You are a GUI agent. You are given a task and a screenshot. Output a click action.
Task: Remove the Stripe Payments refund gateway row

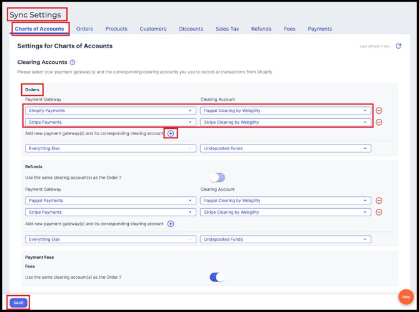379,213
